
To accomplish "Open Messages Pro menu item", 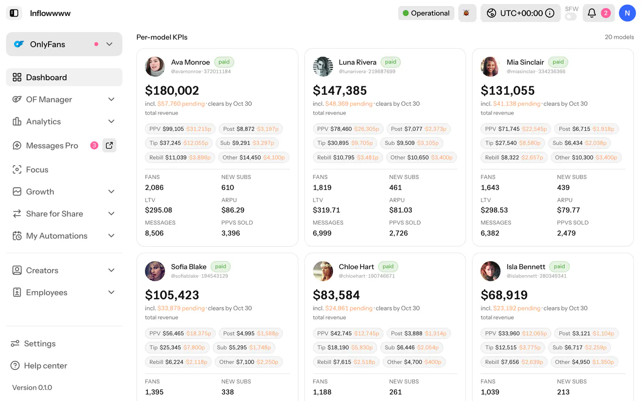I will pyautogui.click(x=52, y=145).
